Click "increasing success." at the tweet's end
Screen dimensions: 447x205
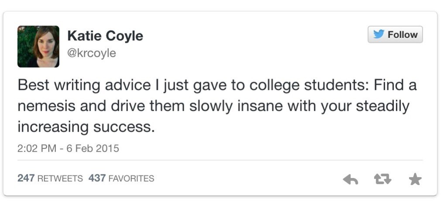(x=86, y=127)
